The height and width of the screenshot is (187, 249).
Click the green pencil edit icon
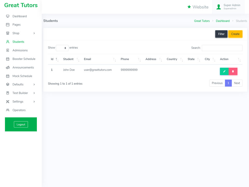(224, 71)
